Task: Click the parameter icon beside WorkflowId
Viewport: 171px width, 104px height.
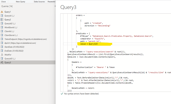Action: [2, 27]
